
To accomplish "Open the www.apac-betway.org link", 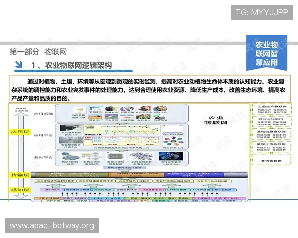I will tap(52, 226).
